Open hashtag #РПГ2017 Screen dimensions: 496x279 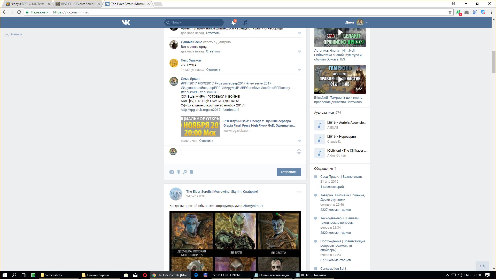pos(189,83)
